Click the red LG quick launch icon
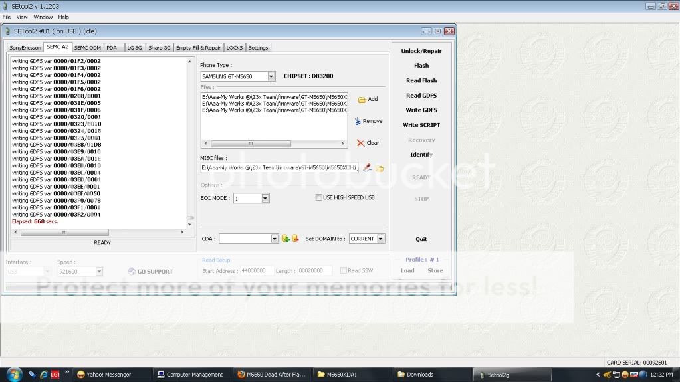Screen dimensions: 680x382 pos(55,374)
